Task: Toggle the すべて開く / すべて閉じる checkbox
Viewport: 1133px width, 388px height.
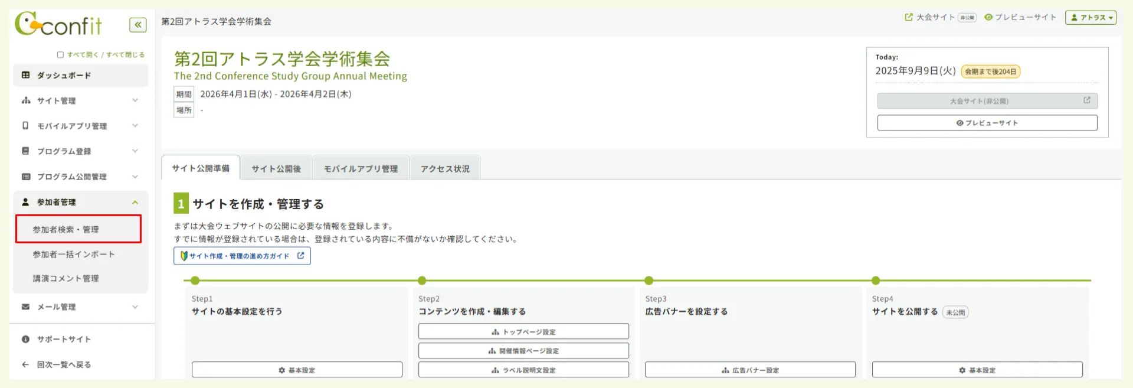Action: [60, 55]
